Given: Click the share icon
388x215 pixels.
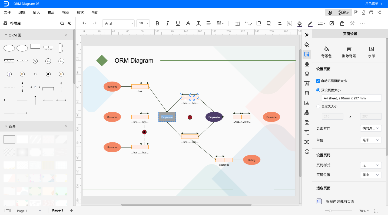Looking at the screenshot, I should (379, 12).
